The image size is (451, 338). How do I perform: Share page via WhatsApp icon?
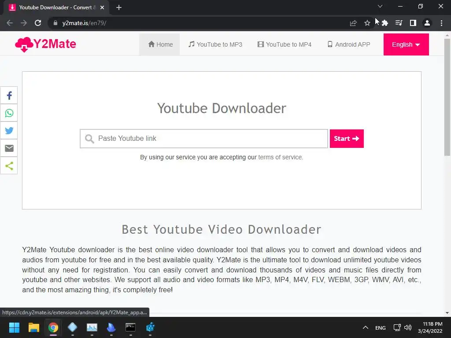pyautogui.click(x=9, y=113)
